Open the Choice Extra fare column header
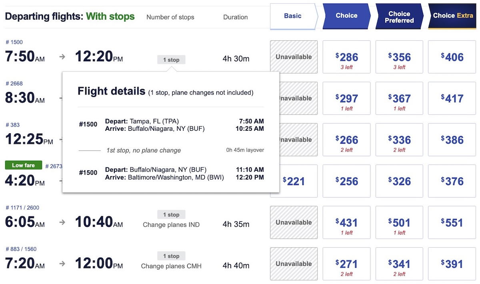The image size is (480, 284). 452,16
